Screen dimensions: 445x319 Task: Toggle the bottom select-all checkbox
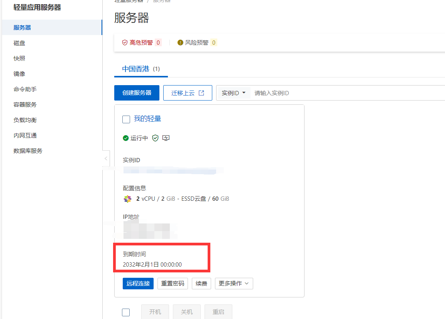[126, 312]
